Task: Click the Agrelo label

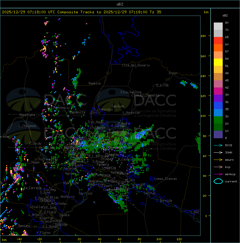Action: (70, 173)
